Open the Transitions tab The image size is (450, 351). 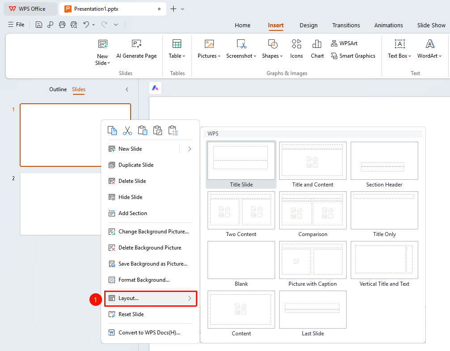pos(346,25)
